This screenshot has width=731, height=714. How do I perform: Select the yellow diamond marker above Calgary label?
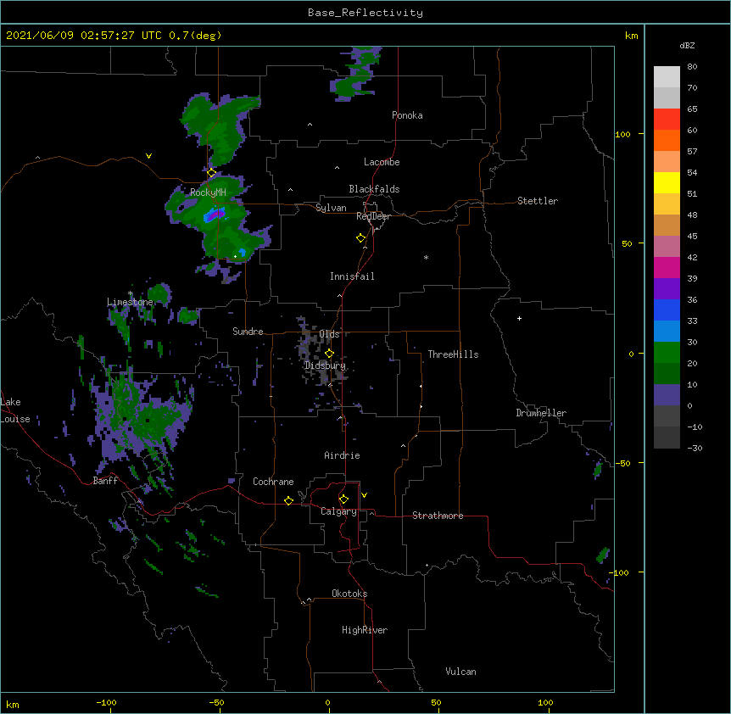click(x=343, y=499)
